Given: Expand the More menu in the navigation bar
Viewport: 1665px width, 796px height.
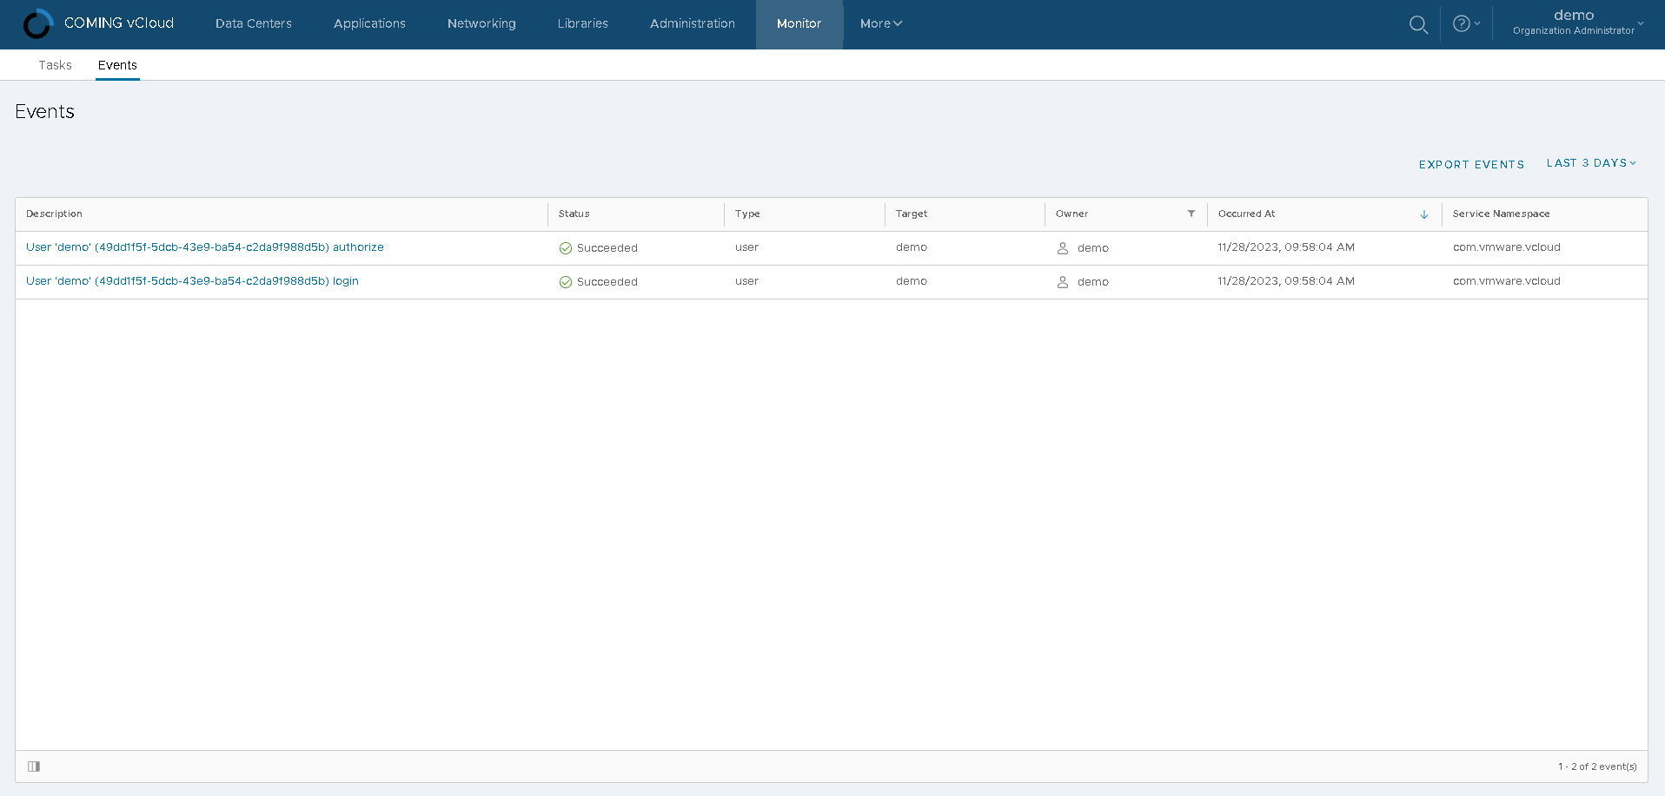Looking at the screenshot, I should 880,23.
